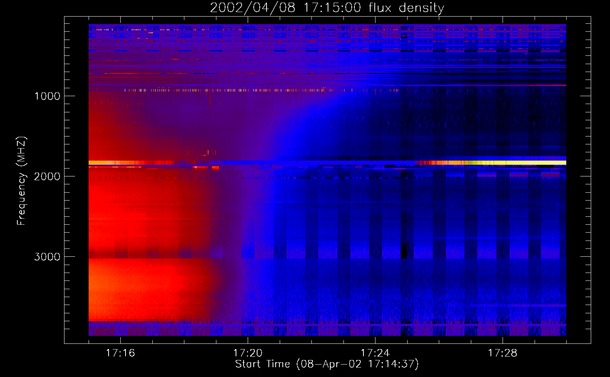The image size is (610, 377).
Task: Click the 1000 frequency tick label
Action: pos(48,96)
